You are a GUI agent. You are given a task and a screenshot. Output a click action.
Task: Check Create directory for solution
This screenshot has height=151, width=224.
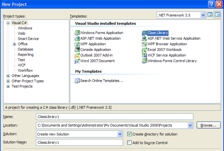(130, 134)
